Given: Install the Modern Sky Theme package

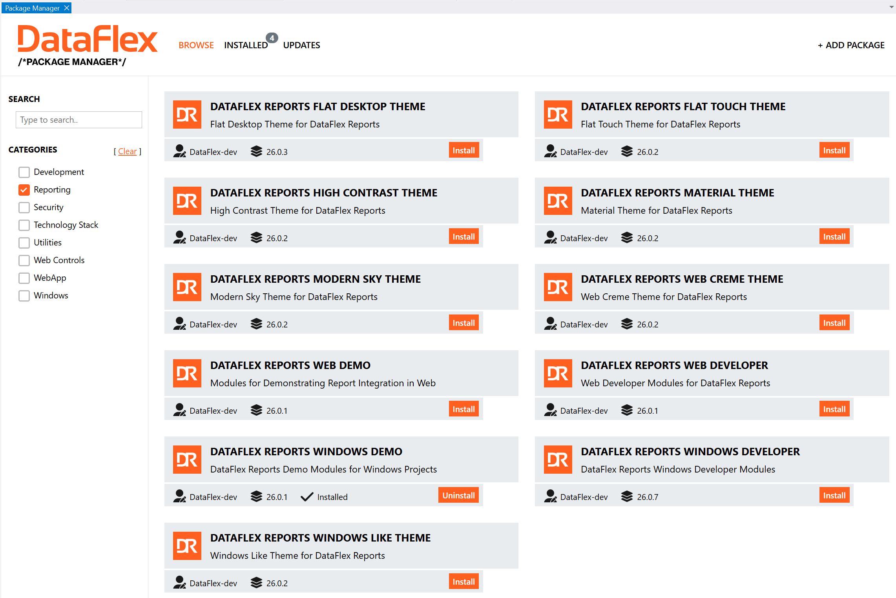Looking at the screenshot, I should tap(464, 323).
